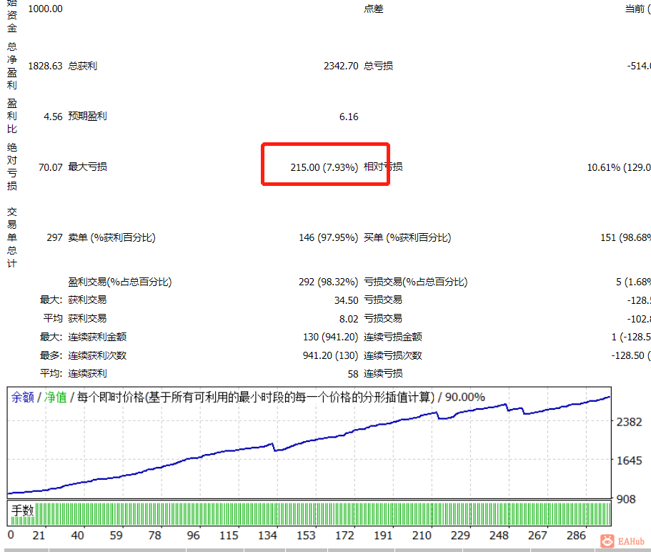This screenshot has height=552, width=651.
Task: Select the largest profit trade value 34.50
Action: click(347, 300)
